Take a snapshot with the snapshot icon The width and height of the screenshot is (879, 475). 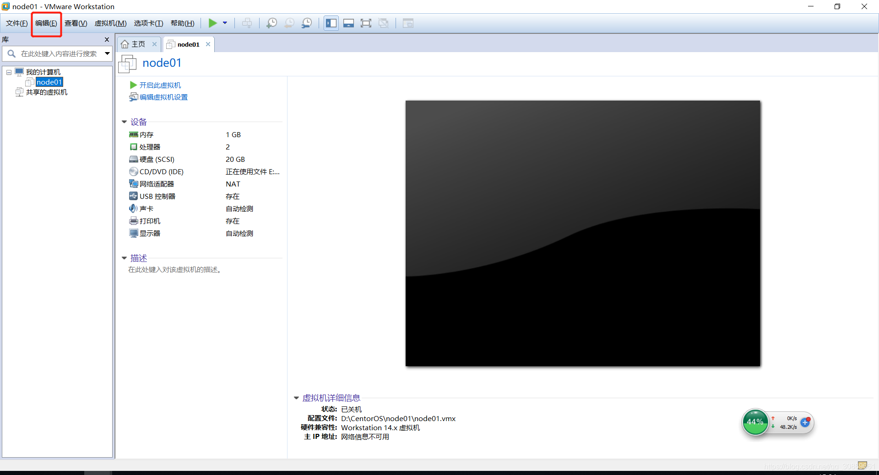(x=271, y=23)
